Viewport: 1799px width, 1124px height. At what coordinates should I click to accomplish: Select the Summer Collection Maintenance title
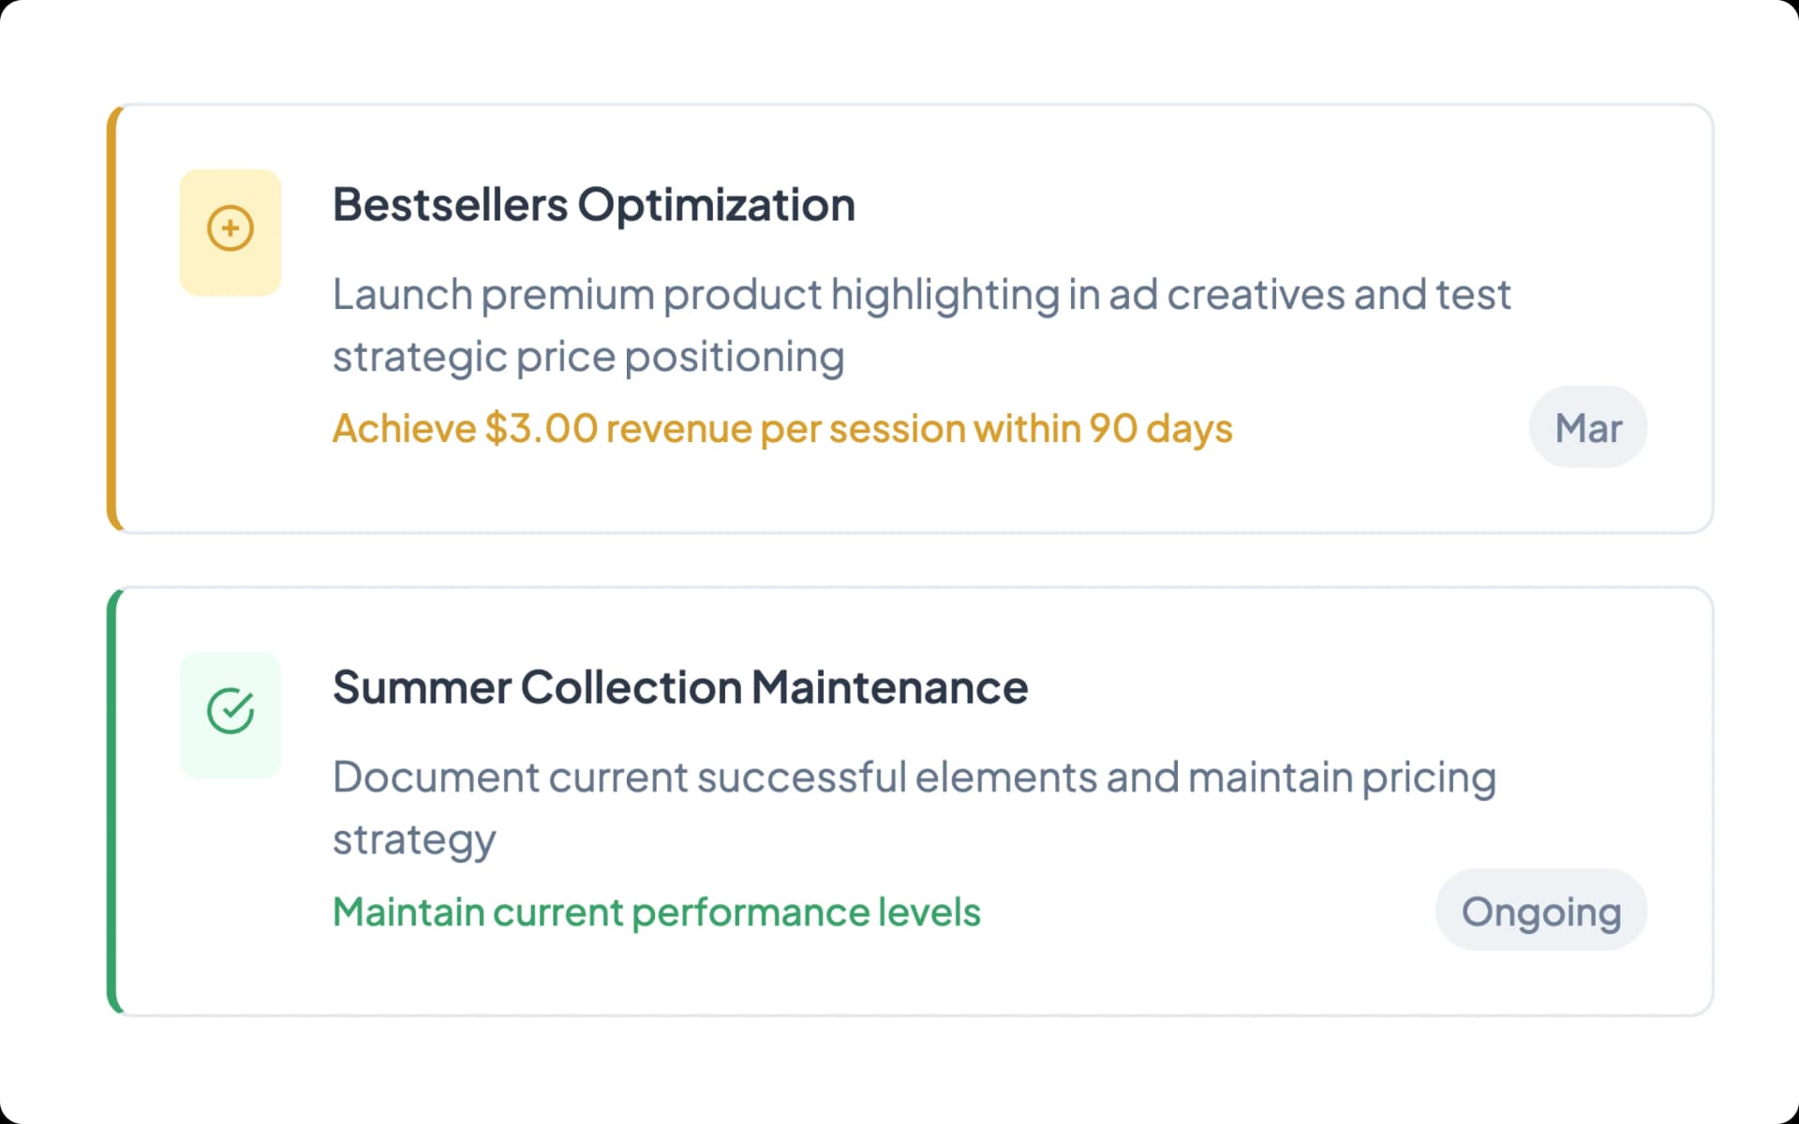point(680,687)
